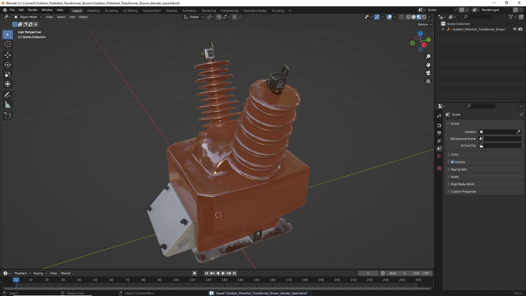Toggle X-ray display button
This screenshot has height=296, width=526.
tap(401, 17)
